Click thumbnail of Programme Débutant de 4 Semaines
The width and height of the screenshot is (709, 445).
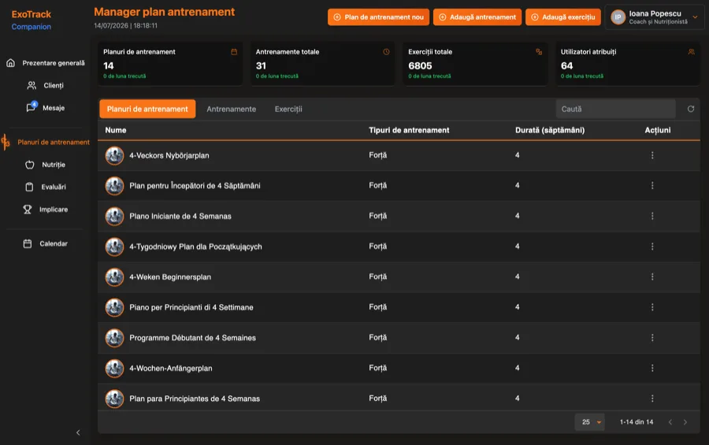coord(114,338)
